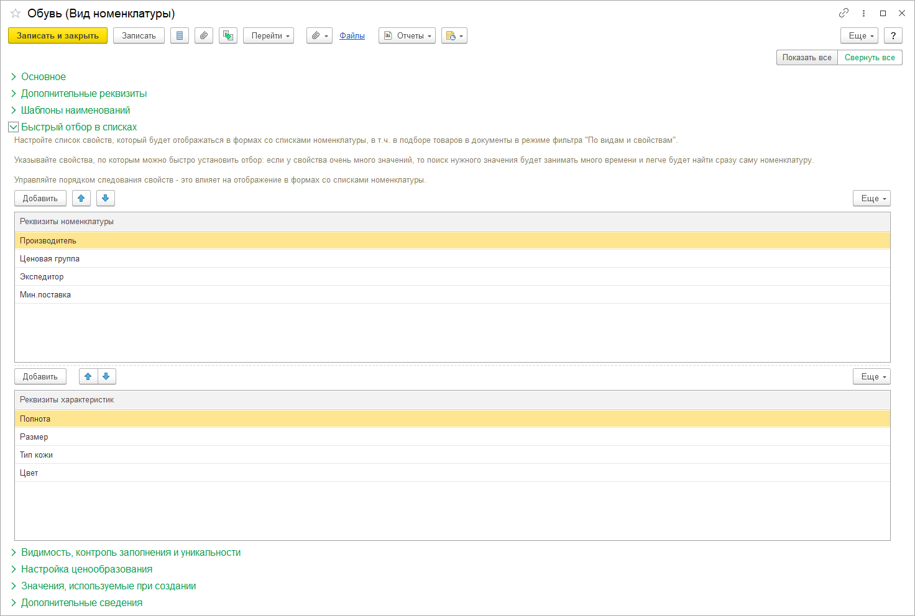
Task: Open the three-dot vertical menu in title bar
Action: coord(863,13)
